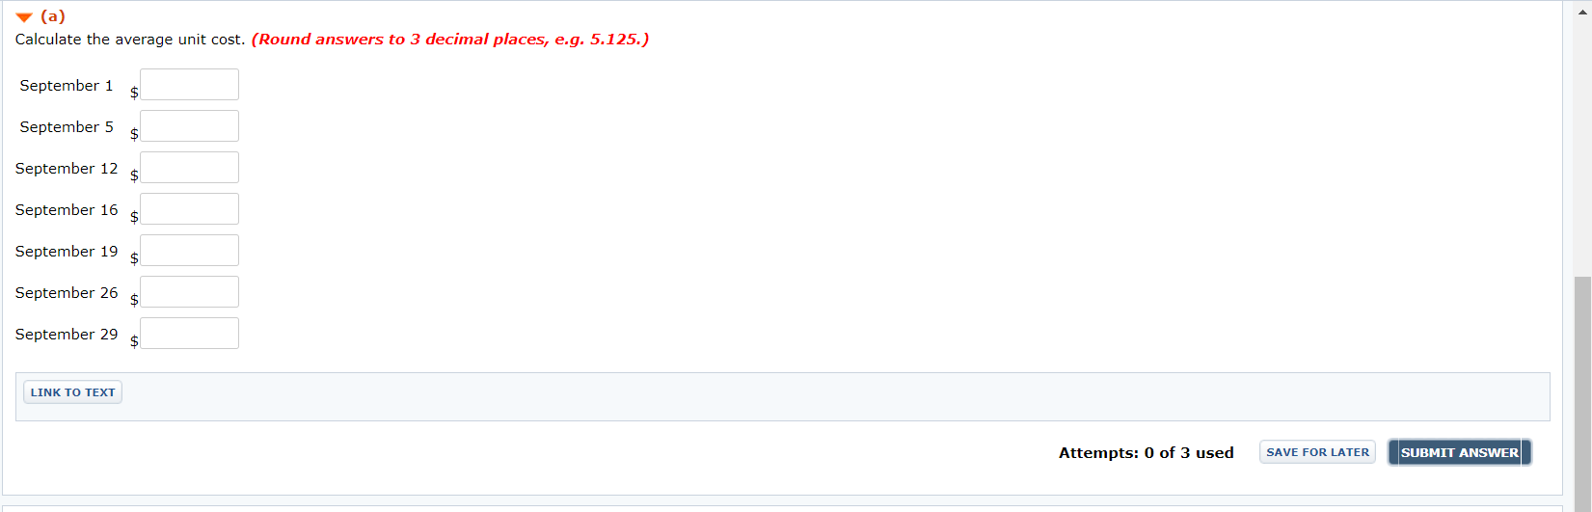1592x512 pixels.
Task: Click the September 29 row label
Action: pyautogui.click(x=67, y=335)
